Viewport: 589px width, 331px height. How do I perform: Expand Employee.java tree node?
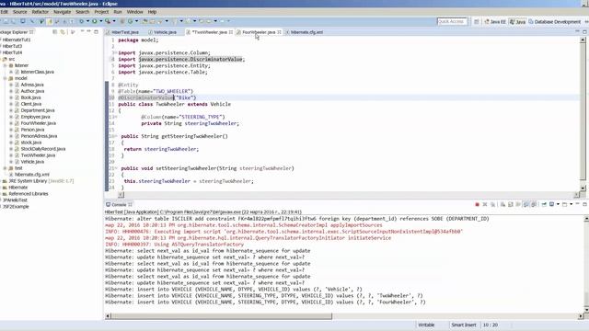(x=11, y=117)
